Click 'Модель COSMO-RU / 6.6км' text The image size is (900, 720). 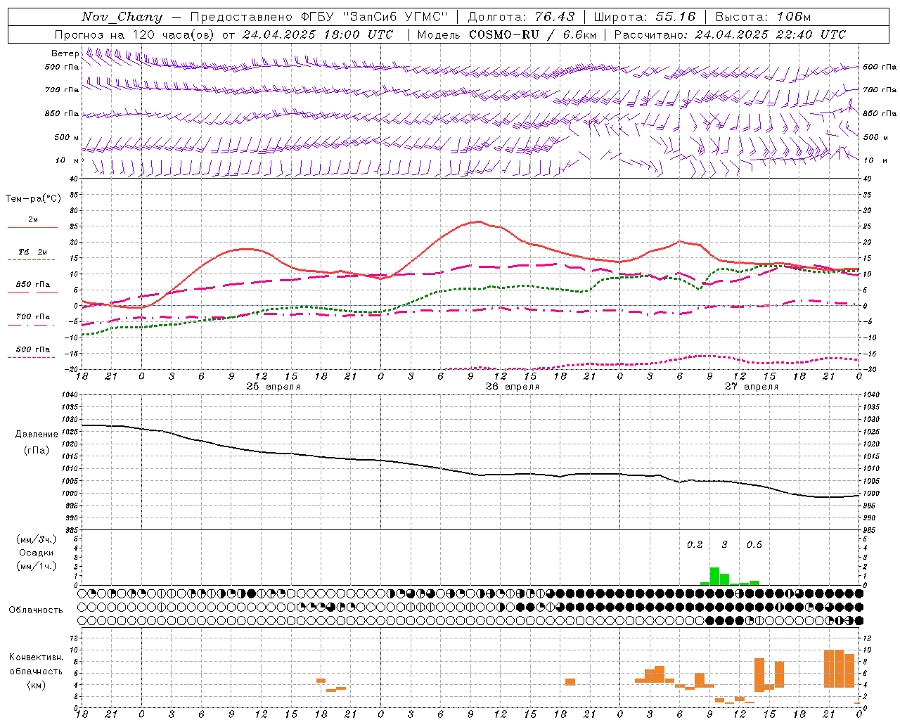507,34
